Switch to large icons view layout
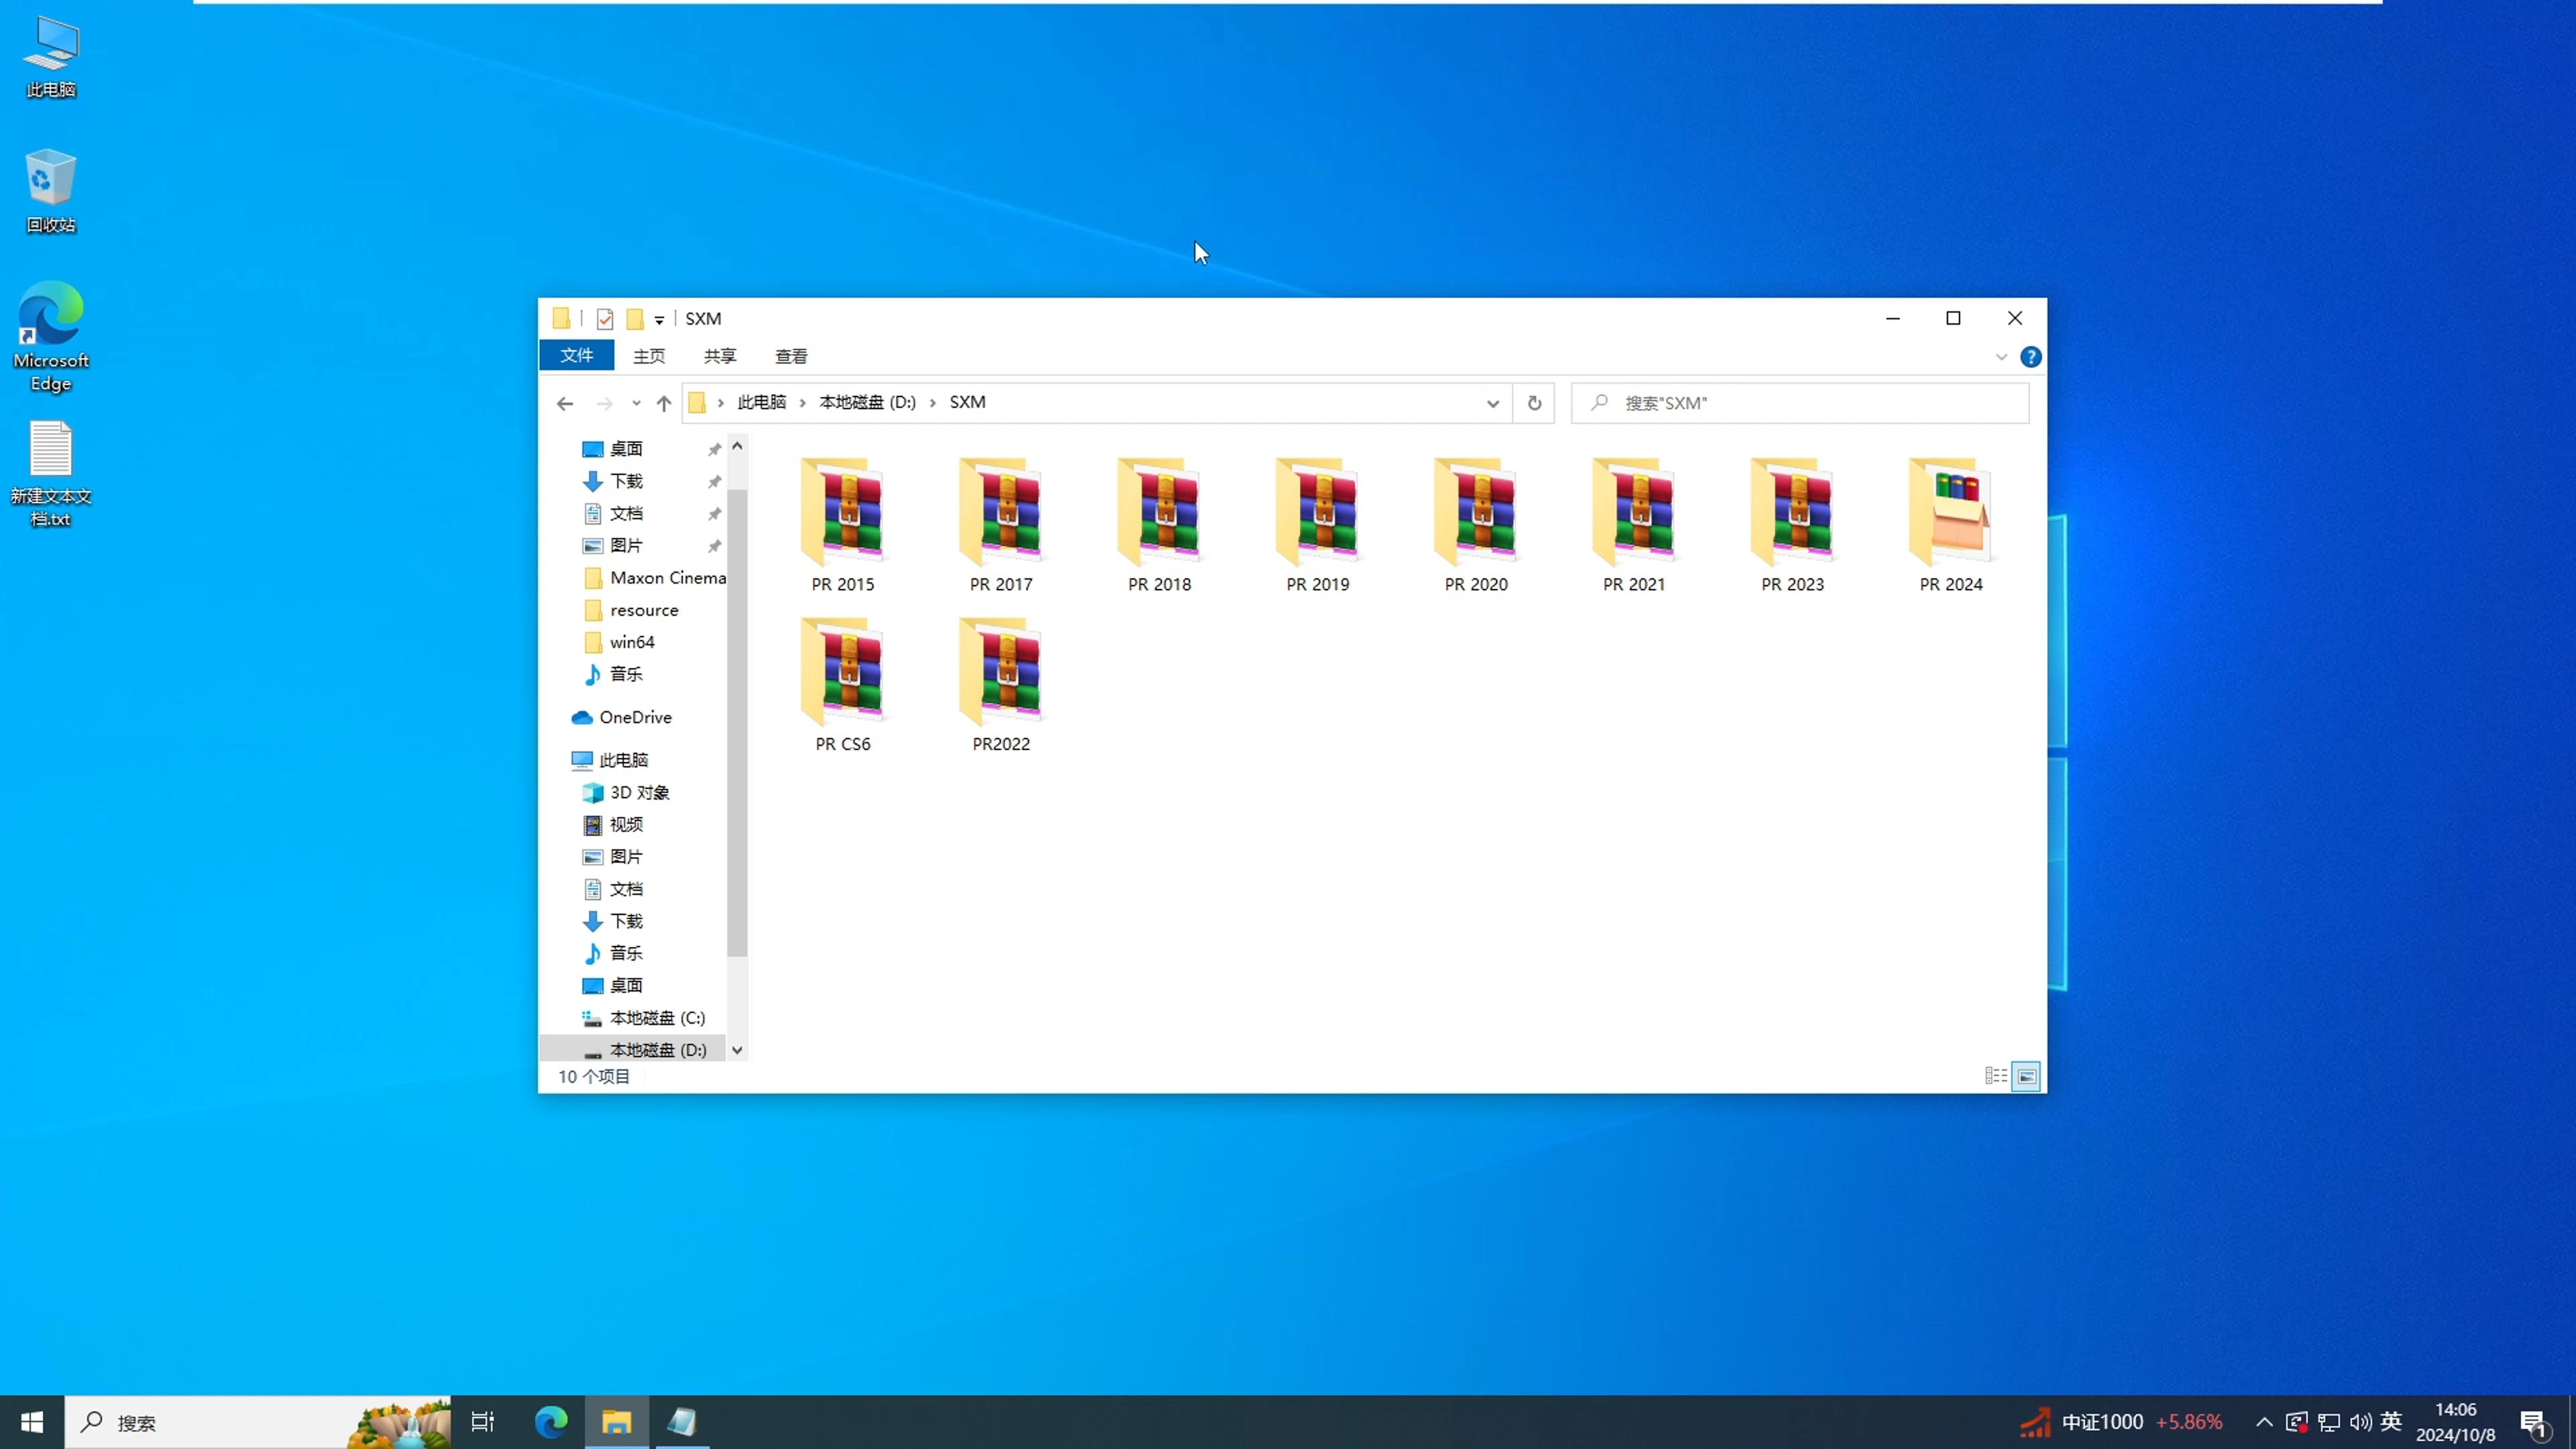The image size is (2576, 1449). [2026, 1076]
